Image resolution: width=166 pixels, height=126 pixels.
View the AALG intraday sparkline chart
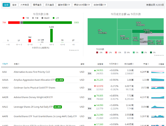158,107
